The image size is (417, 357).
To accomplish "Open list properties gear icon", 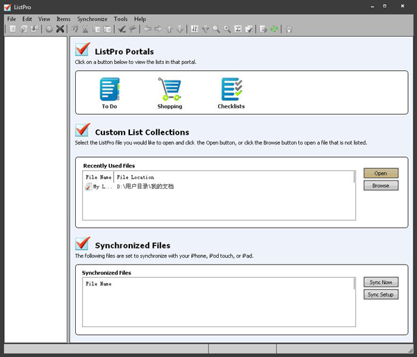I will (x=49, y=28).
